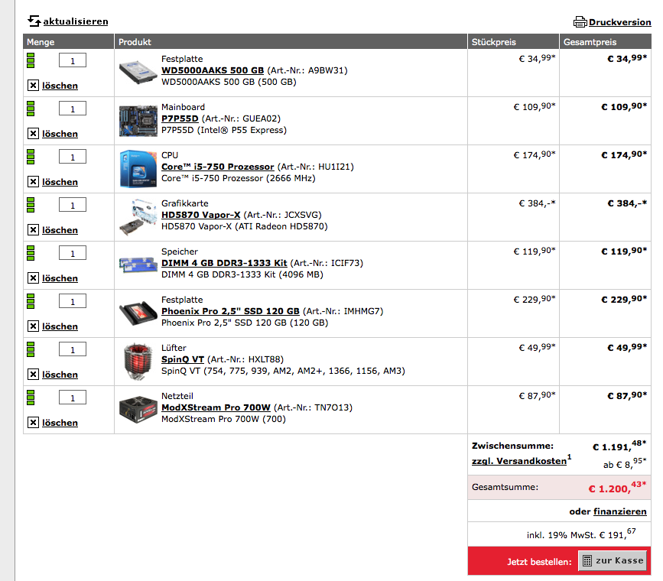Open the Core i5-750 box image
Viewport: 663px width, 581px height.
click(138, 169)
